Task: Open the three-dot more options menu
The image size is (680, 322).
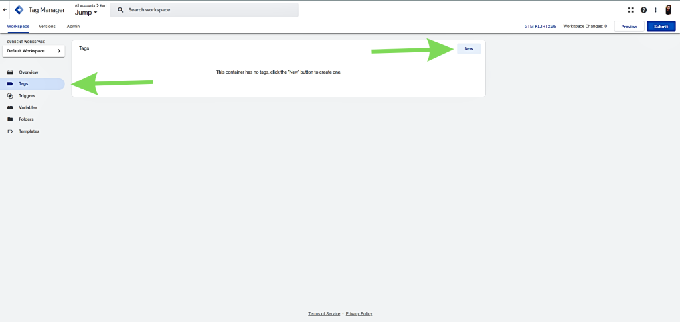Action: [x=655, y=10]
